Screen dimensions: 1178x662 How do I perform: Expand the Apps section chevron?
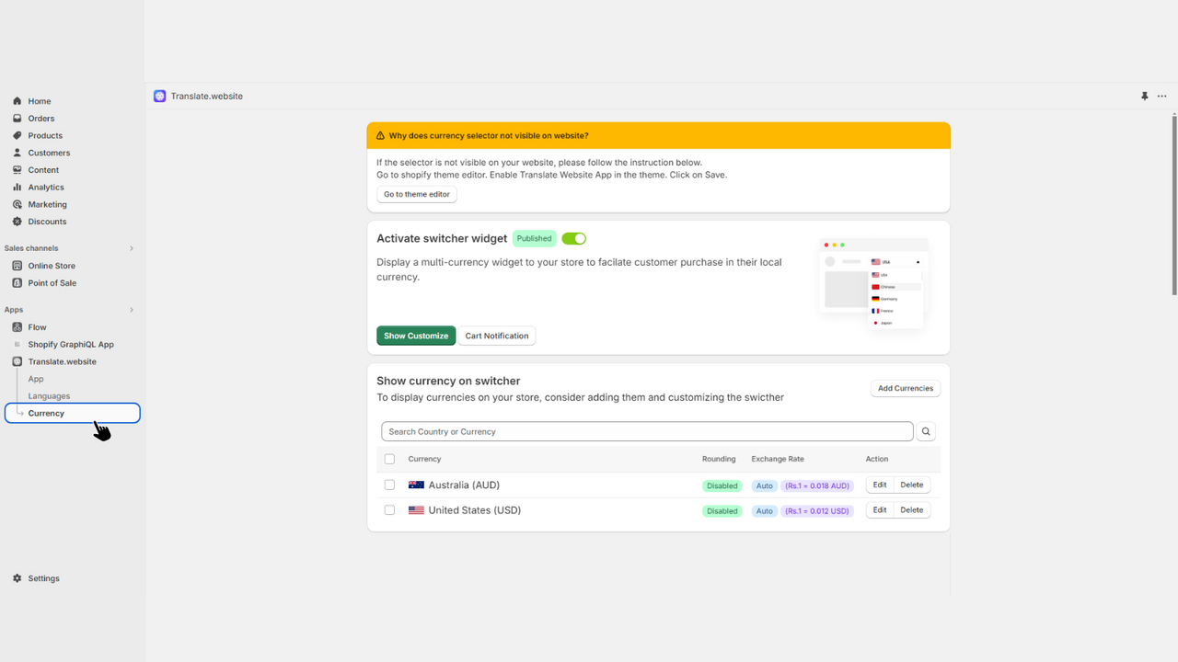pyautogui.click(x=131, y=310)
